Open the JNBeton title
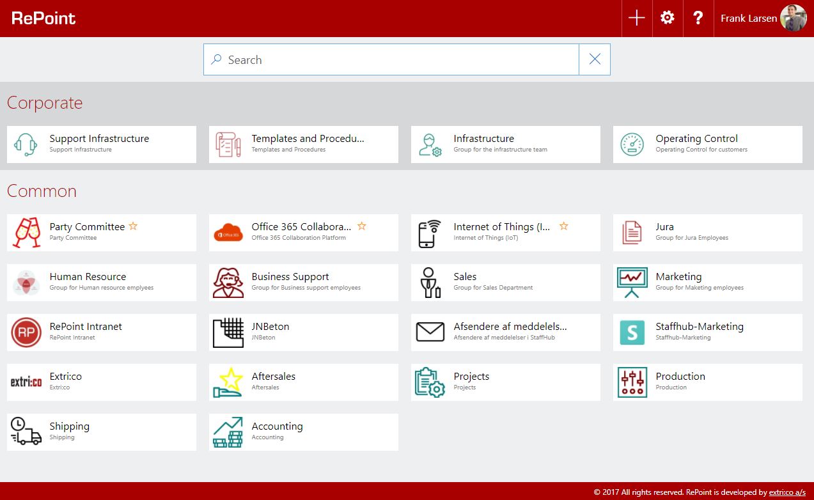This screenshot has height=500, width=814. pyautogui.click(x=270, y=327)
